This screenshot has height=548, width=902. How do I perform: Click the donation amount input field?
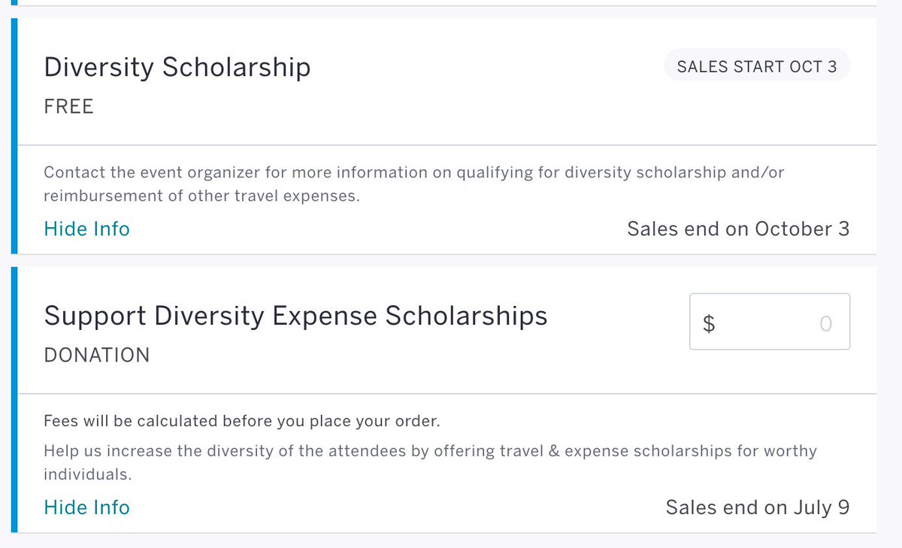(770, 322)
